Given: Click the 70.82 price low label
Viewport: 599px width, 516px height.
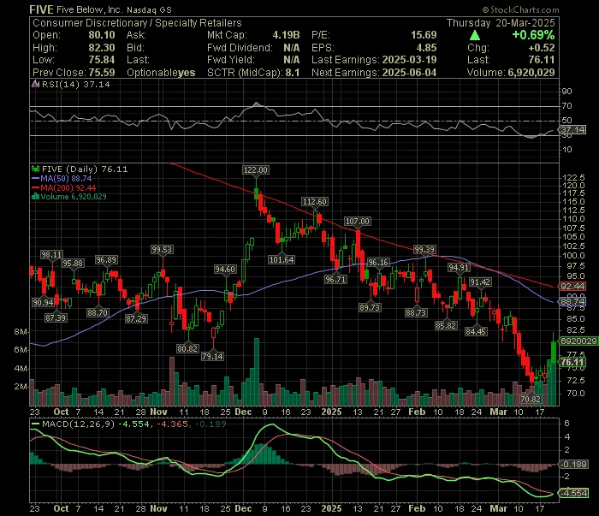Looking at the screenshot, I should 531,399.
